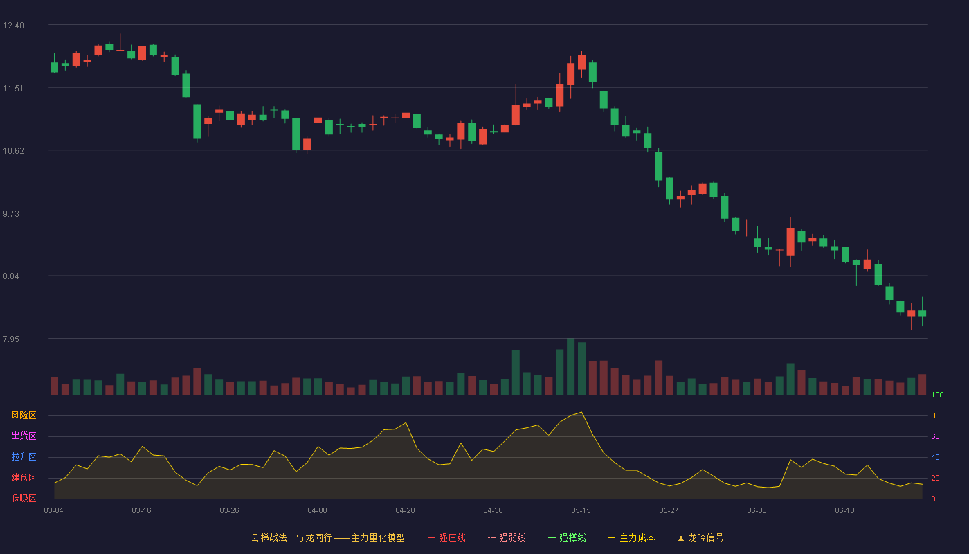Screen dimensions: 969x554
Task: Select the 拉升区 zone label
Action: click(24, 457)
